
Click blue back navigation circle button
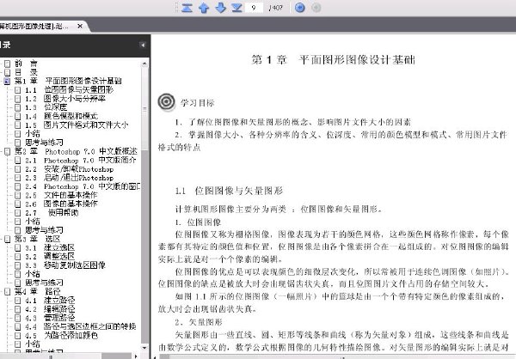point(300,7)
